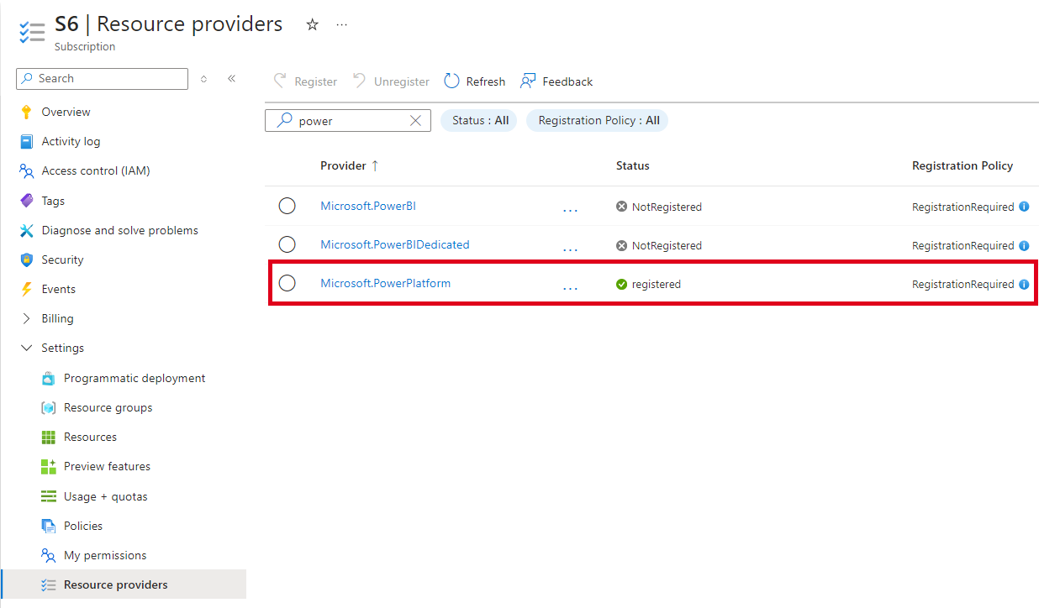Collapse the sidebar with the double chevron icon
Image resolution: width=1039 pixels, height=608 pixels.
pos(231,79)
